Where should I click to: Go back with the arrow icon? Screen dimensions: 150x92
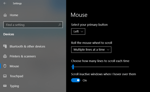point(5,3)
